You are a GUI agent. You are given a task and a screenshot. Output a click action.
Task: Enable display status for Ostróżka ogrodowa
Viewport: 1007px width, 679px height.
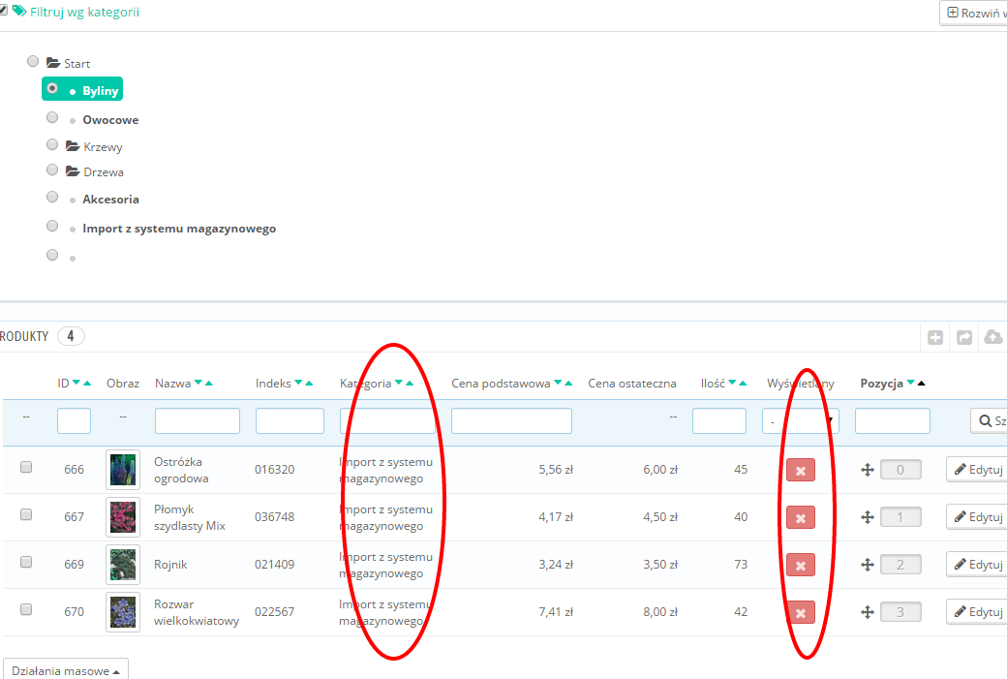[800, 470]
